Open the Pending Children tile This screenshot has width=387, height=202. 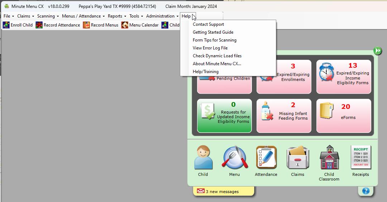click(224, 85)
